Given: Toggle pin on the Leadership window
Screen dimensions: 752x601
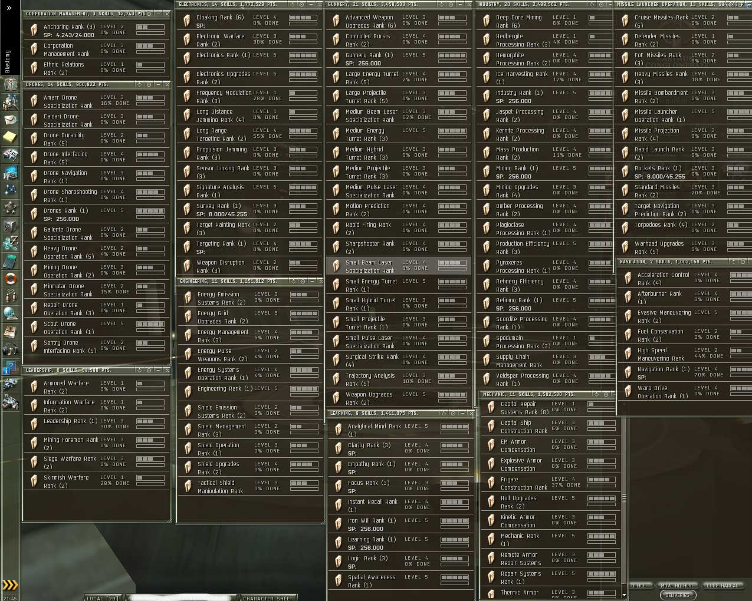Looking at the screenshot, I should 139,371.
